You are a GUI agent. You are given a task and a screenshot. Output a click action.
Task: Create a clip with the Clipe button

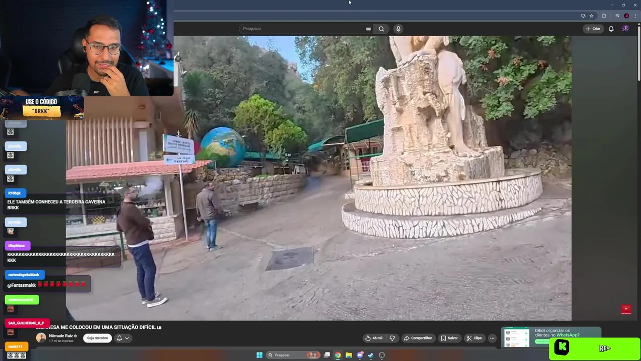[474, 338]
